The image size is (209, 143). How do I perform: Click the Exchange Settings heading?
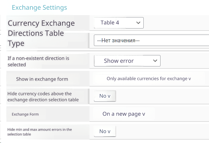coord(39,7)
